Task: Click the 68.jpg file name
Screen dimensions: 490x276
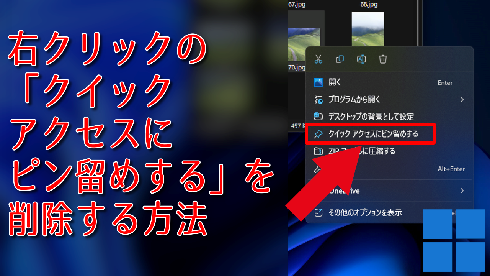Action: point(369,5)
